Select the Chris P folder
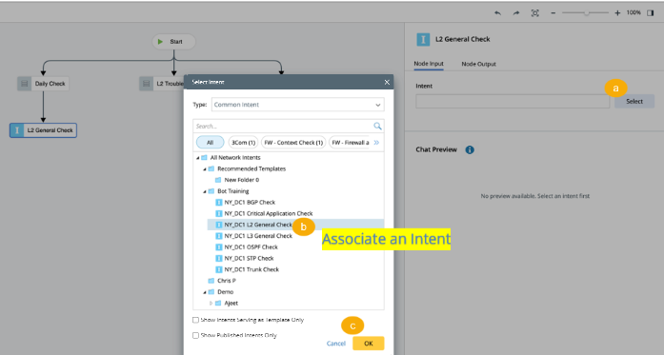The image size is (664, 355). pos(227,281)
